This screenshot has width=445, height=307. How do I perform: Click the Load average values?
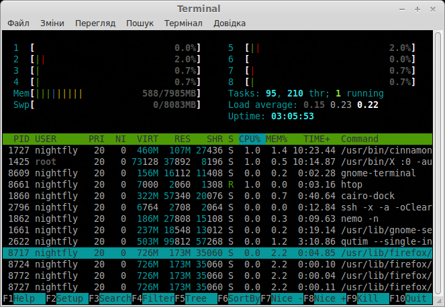point(340,105)
